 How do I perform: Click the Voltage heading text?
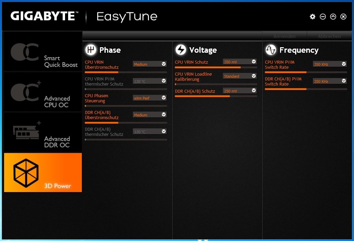pos(203,50)
